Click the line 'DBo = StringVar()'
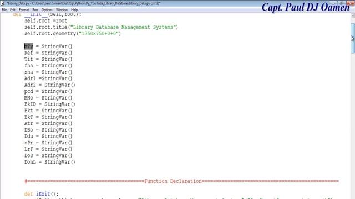Viewport: 355px width, 199px height. (48, 130)
